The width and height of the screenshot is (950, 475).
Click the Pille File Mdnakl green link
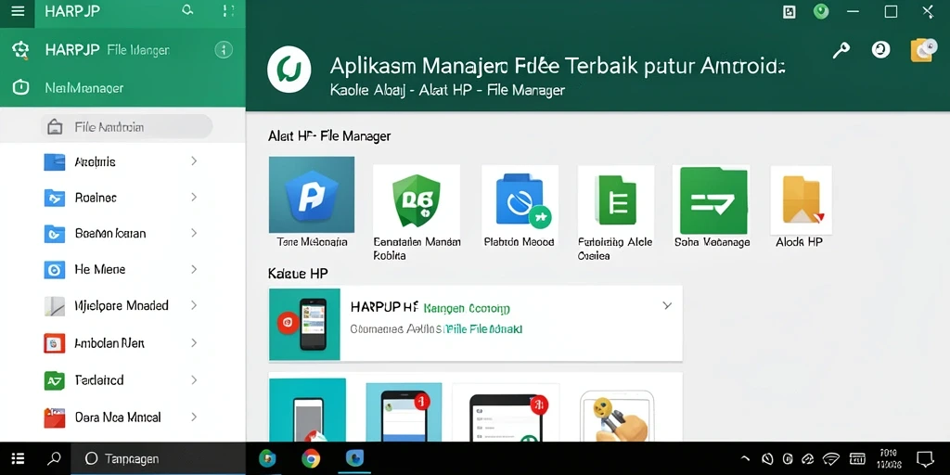(x=483, y=329)
